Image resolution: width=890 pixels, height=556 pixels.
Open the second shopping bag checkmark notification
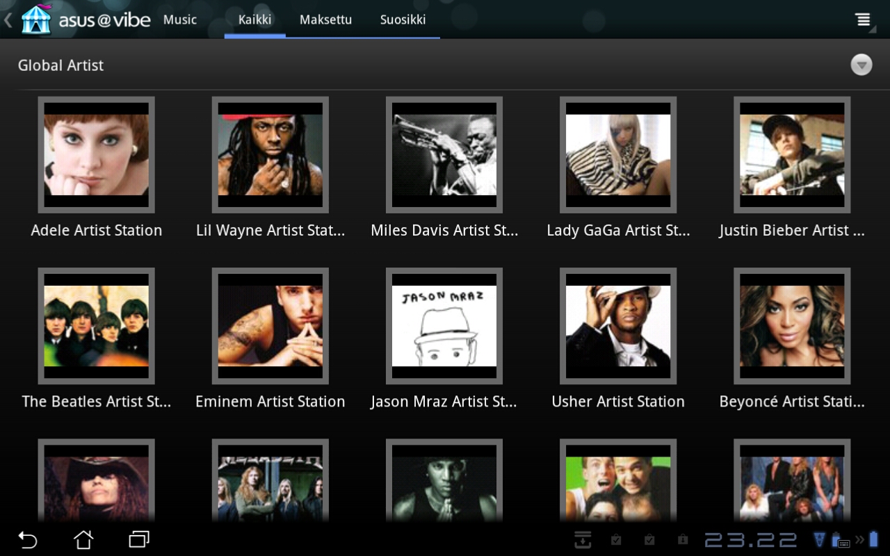point(649,539)
